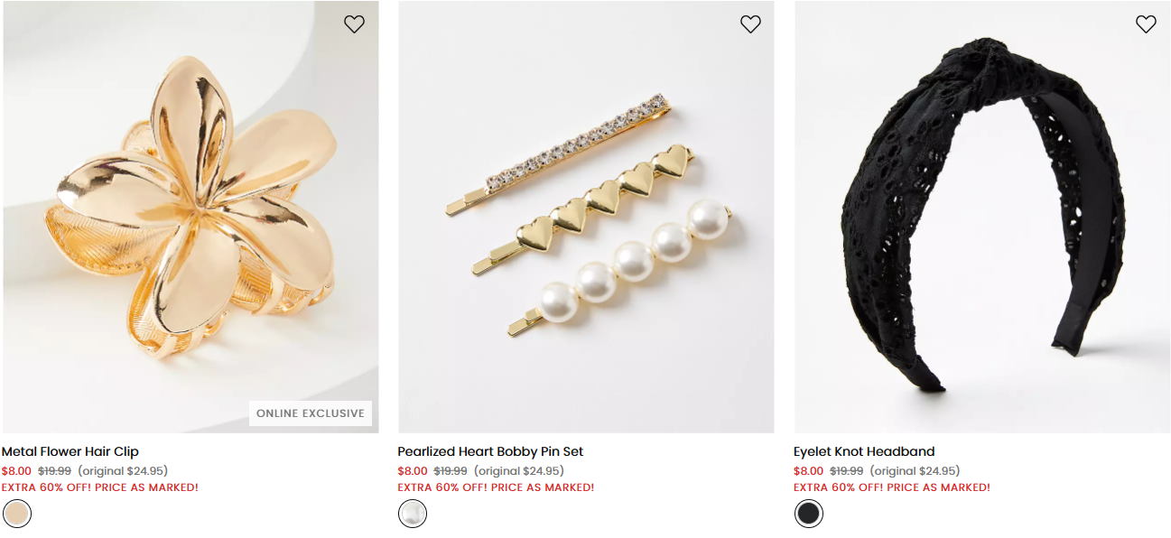Click the Online Exclusive badge
This screenshot has width=1171, height=538.
pyautogui.click(x=311, y=413)
